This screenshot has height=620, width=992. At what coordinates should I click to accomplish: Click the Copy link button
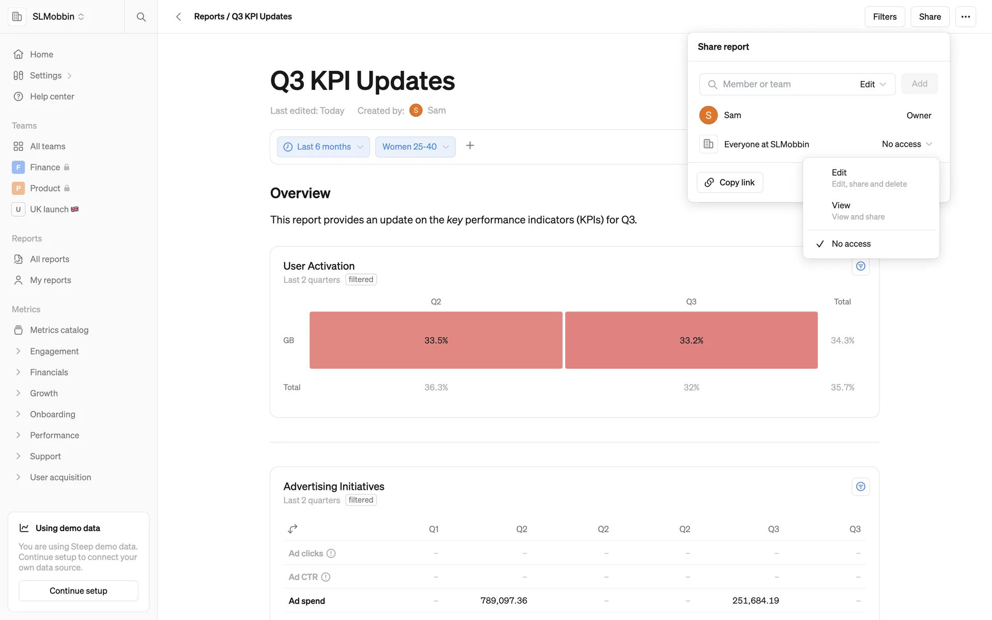[x=730, y=182]
